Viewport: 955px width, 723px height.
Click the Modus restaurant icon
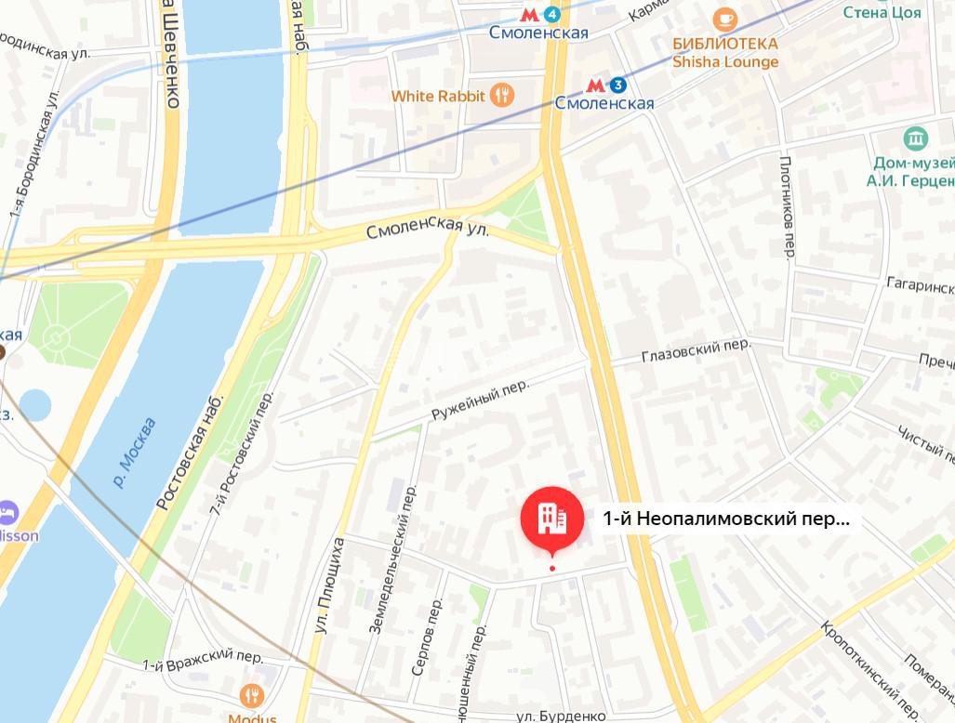pos(252,696)
